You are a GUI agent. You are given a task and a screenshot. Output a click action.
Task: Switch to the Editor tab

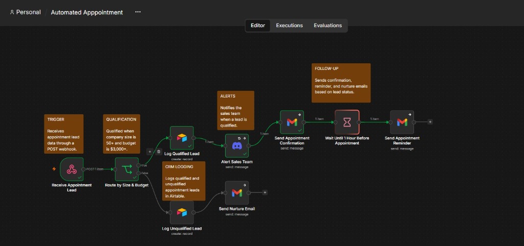258,26
